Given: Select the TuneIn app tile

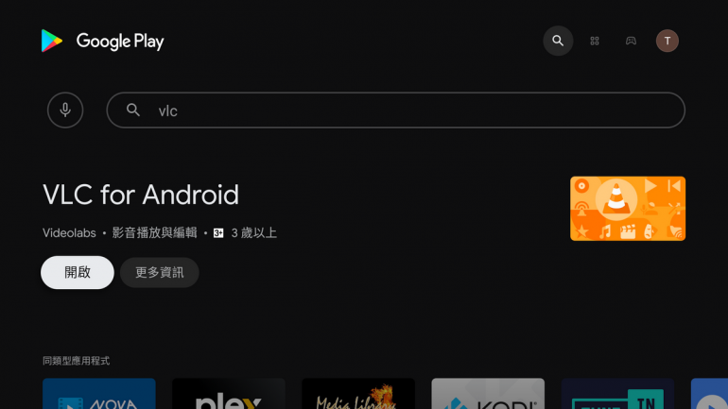Looking at the screenshot, I should (617, 393).
